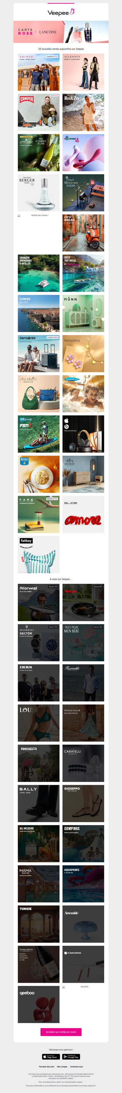The width and height of the screenshot is (122, 1093).
Task: Open the City Break scooter tile
Action: click(84, 233)
